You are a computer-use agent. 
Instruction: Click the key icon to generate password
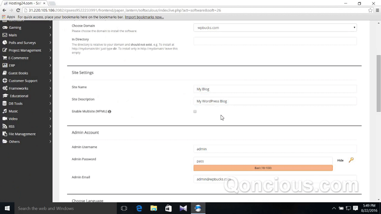351,160
